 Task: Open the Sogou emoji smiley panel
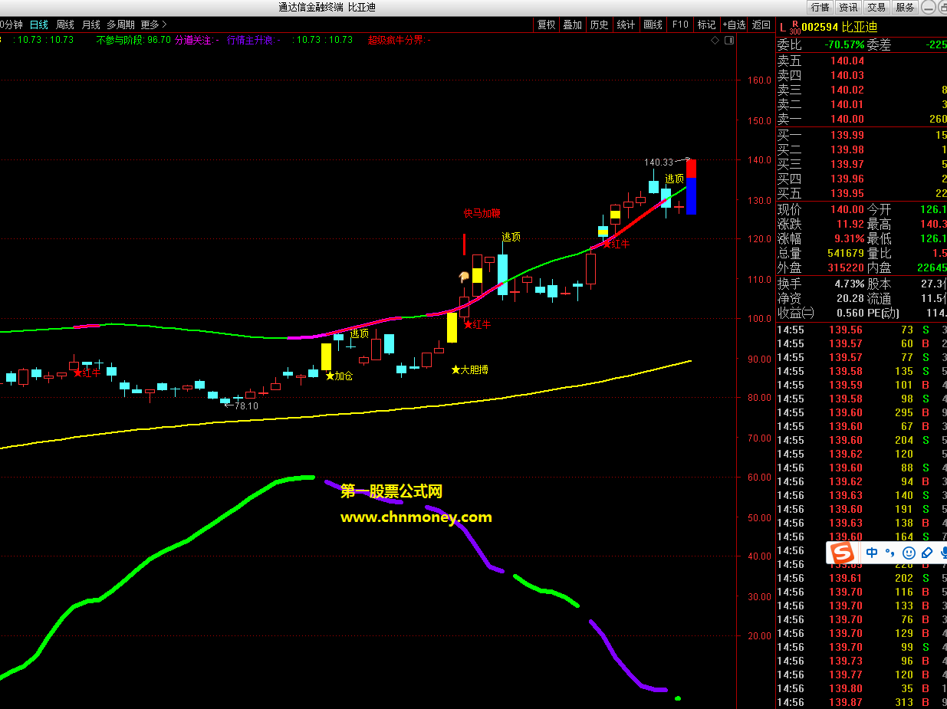909,553
